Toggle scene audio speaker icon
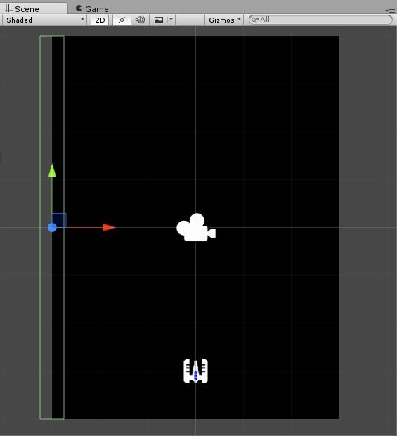 pos(140,20)
